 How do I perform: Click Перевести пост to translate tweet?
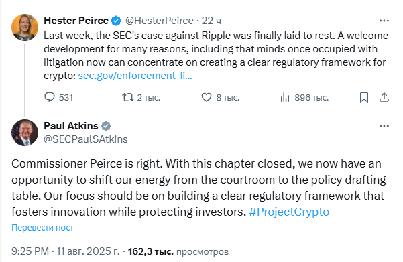click(x=42, y=228)
